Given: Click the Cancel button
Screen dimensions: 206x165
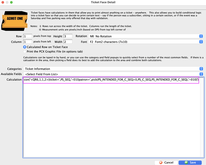Looking at the screenshot, I should click(166, 162).
